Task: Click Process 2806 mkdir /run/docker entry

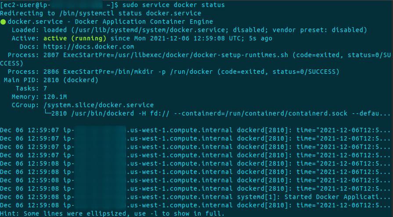Action: pyautogui.click(x=173, y=72)
